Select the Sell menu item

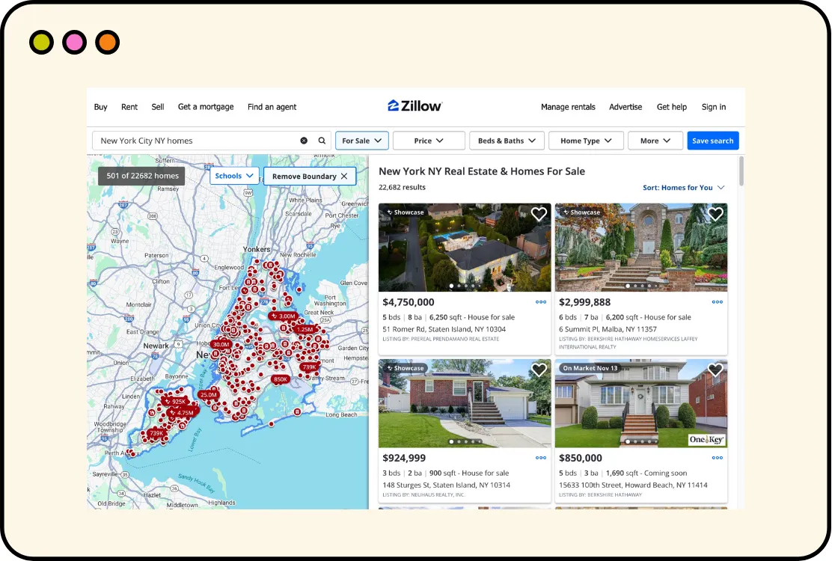pos(157,107)
